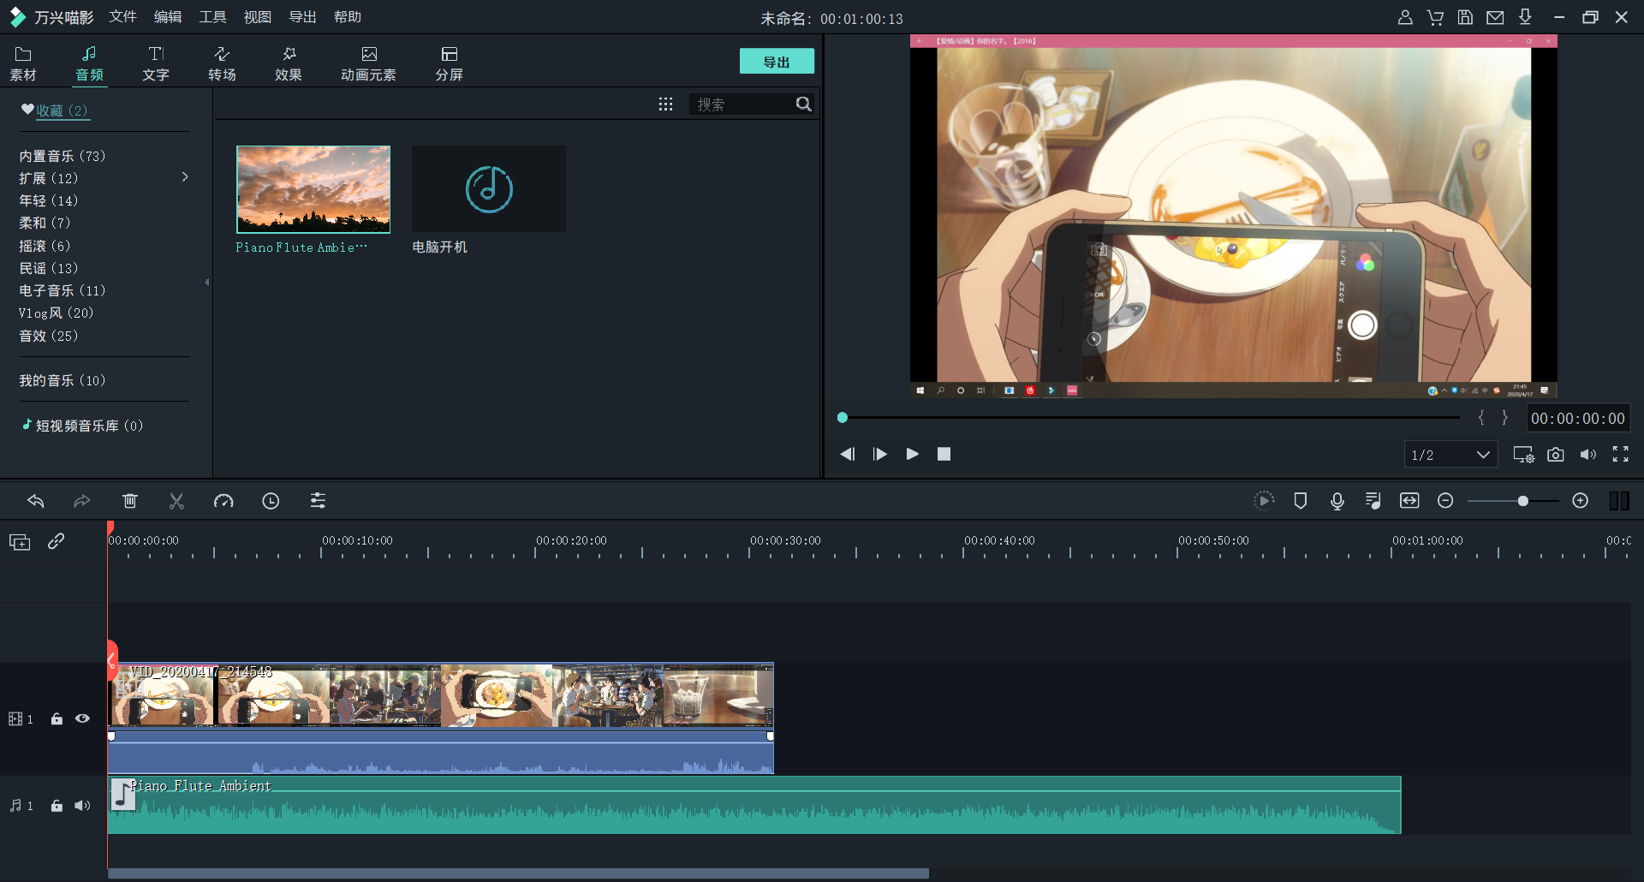Select the Piano Flute Ambient thumbnail
The image size is (1644, 882).
coord(313,189)
